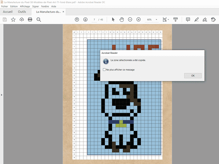This screenshot has width=219, height=164.
Task: Upload the file to the cloud
Action: [x=22, y=19]
